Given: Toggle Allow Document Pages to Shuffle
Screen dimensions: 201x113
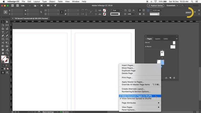Looking at the screenshot, I should 140,96.
